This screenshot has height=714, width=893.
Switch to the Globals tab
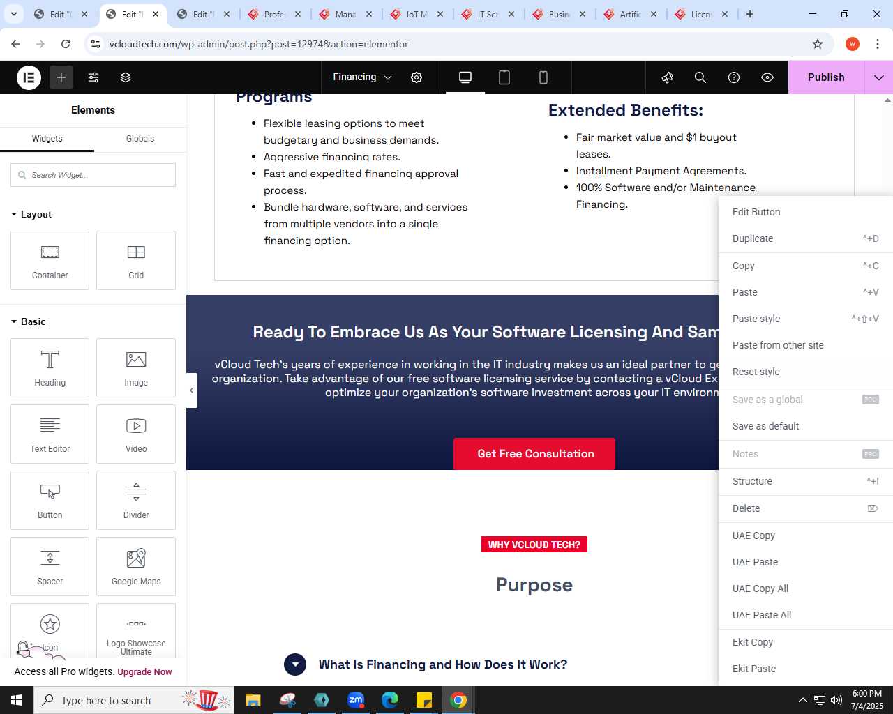pyautogui.click(x=140, y=139)
